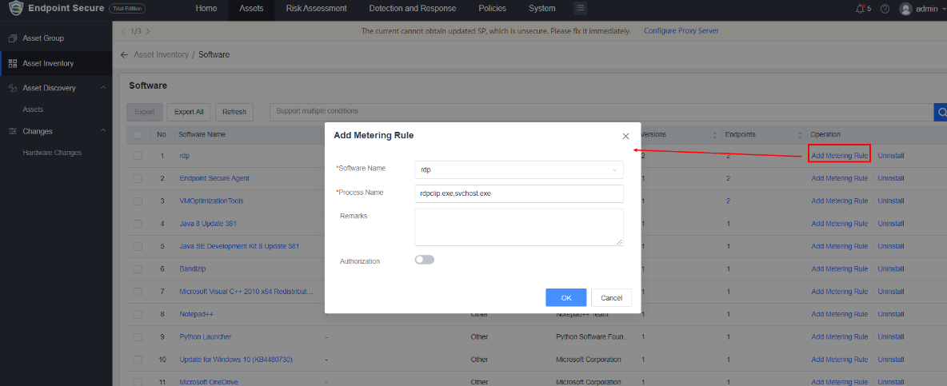The width and height of the screenshot is (947, 386).
Task: Click the blue search magnifier button
Action: [x=940, y=112]
